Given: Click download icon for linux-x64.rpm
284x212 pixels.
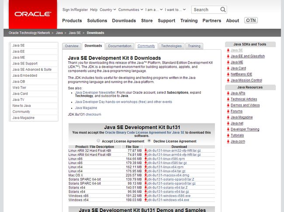Looking at the screenshot, I should tap(145, 167).
